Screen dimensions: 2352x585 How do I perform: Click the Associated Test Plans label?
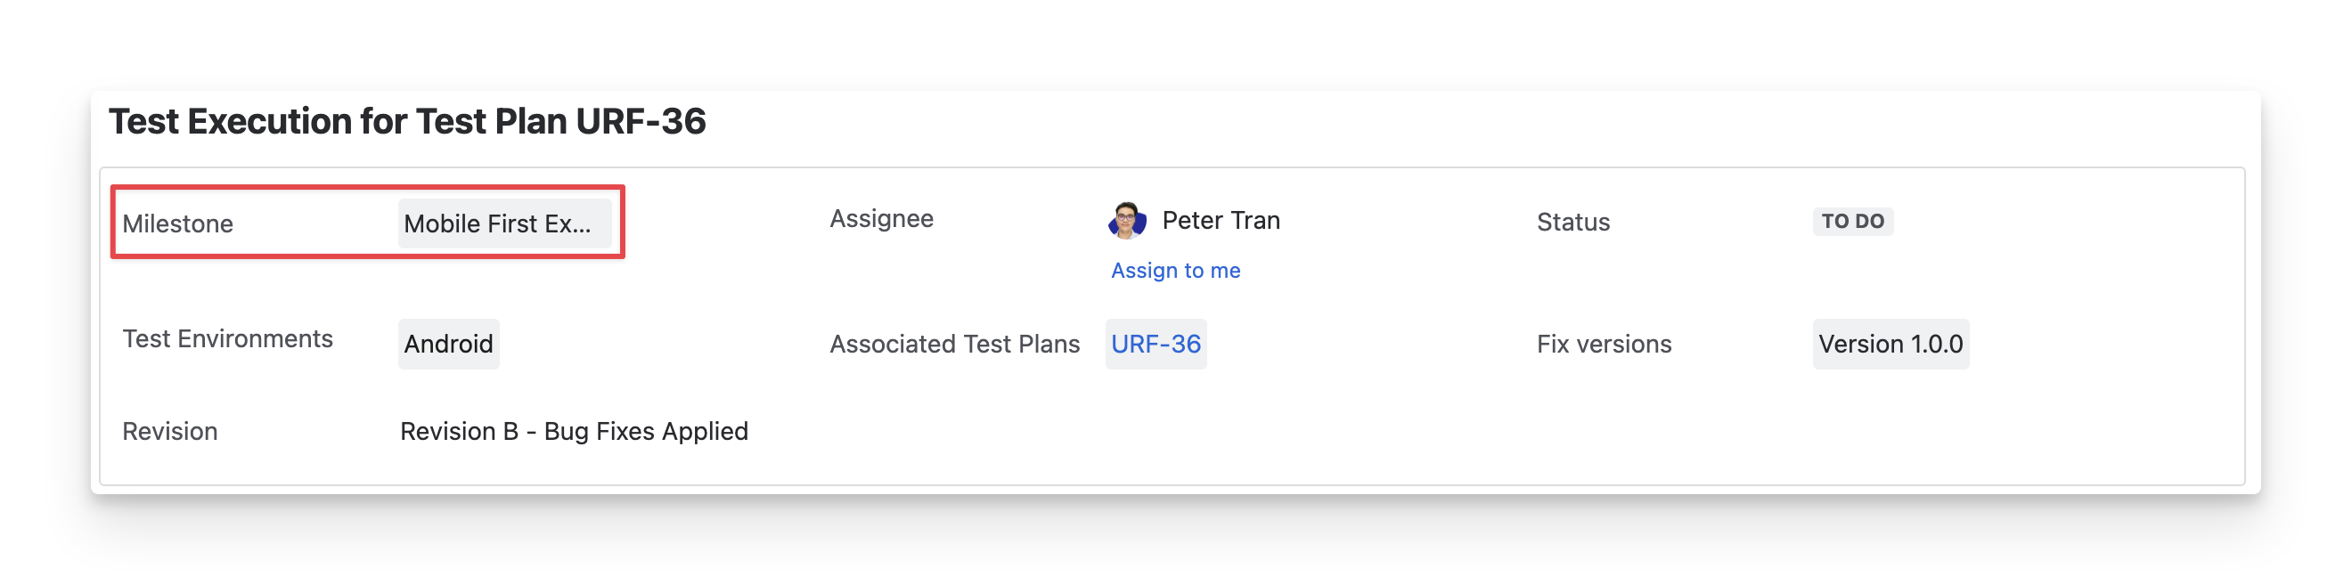(x=954, y=344)
